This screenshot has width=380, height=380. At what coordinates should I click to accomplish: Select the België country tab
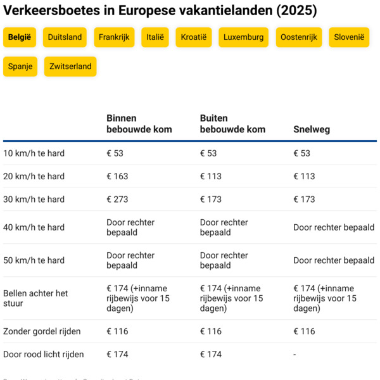(x=20, y=37)
